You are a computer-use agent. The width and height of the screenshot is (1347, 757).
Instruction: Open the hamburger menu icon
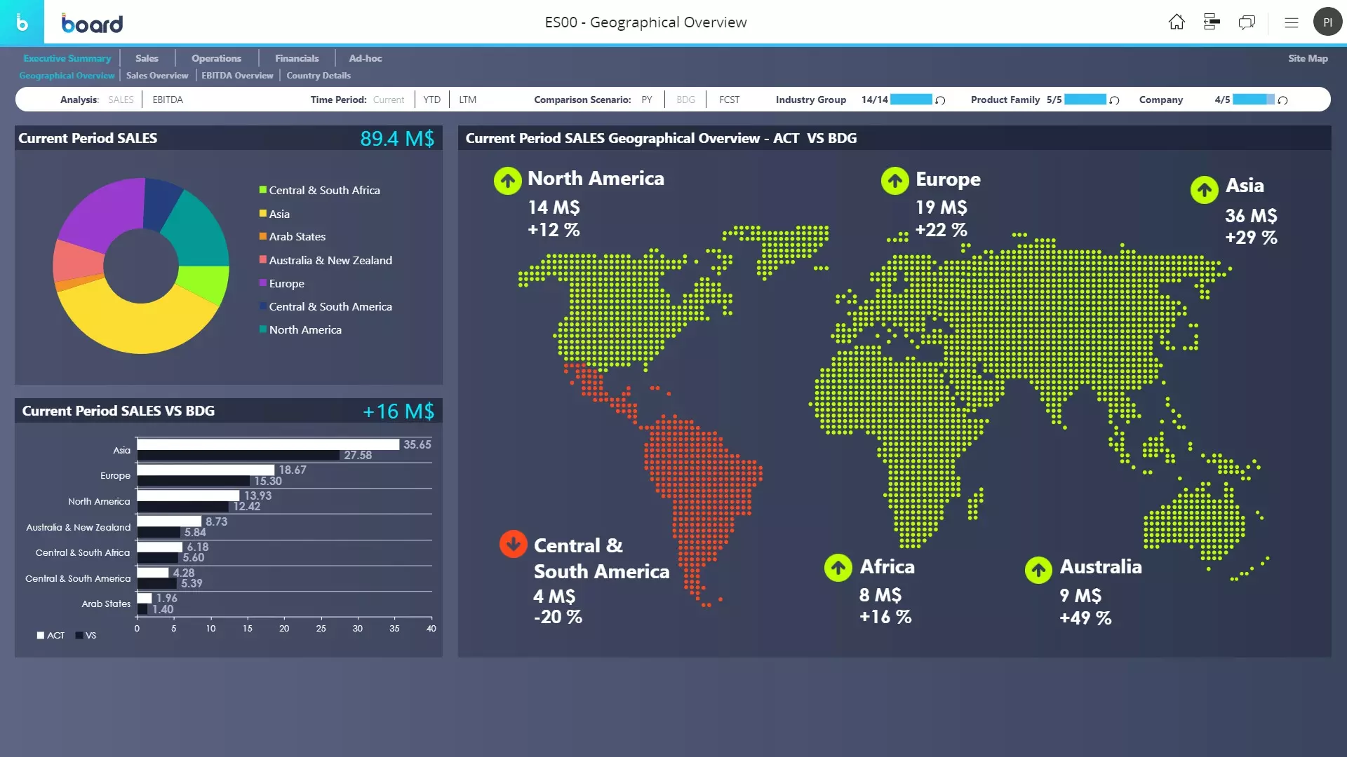pyautogui.click(x=1292, y=22)
